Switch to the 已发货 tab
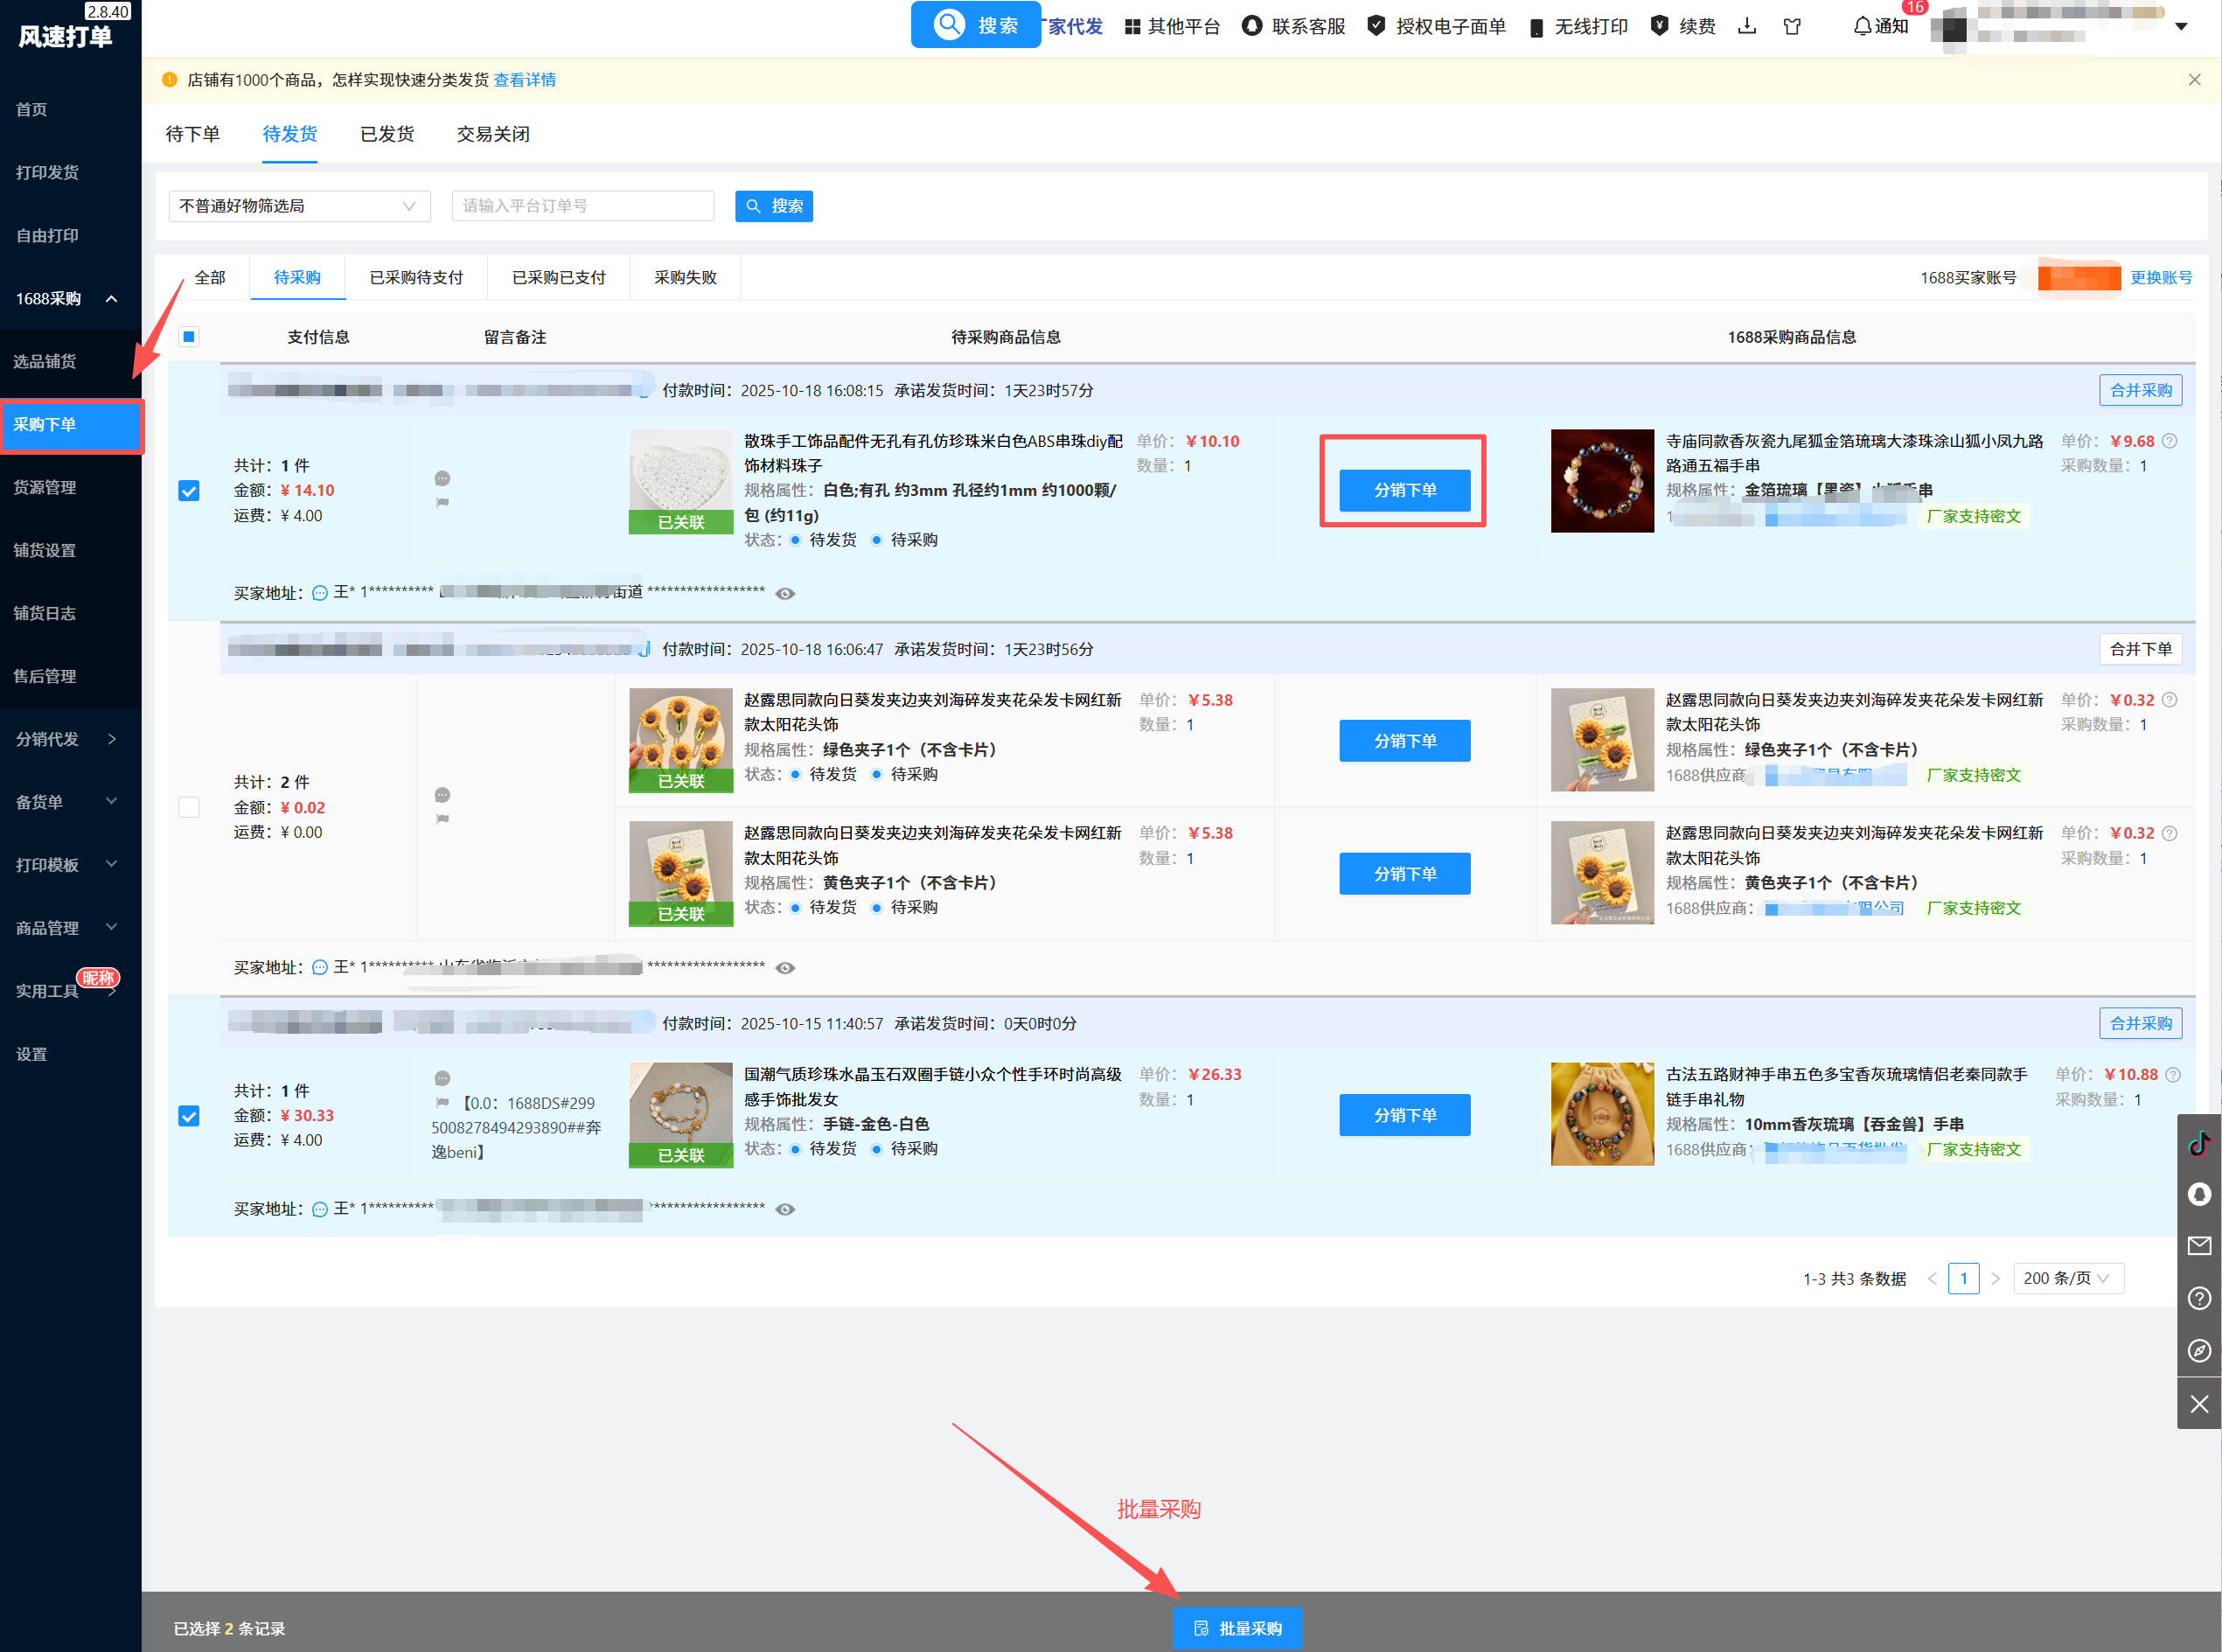The image size is (2222, 1652). 387,134
